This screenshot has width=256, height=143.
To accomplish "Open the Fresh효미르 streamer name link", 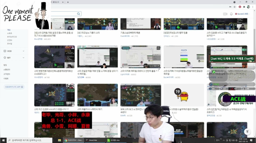I will [x=125, y=36].
